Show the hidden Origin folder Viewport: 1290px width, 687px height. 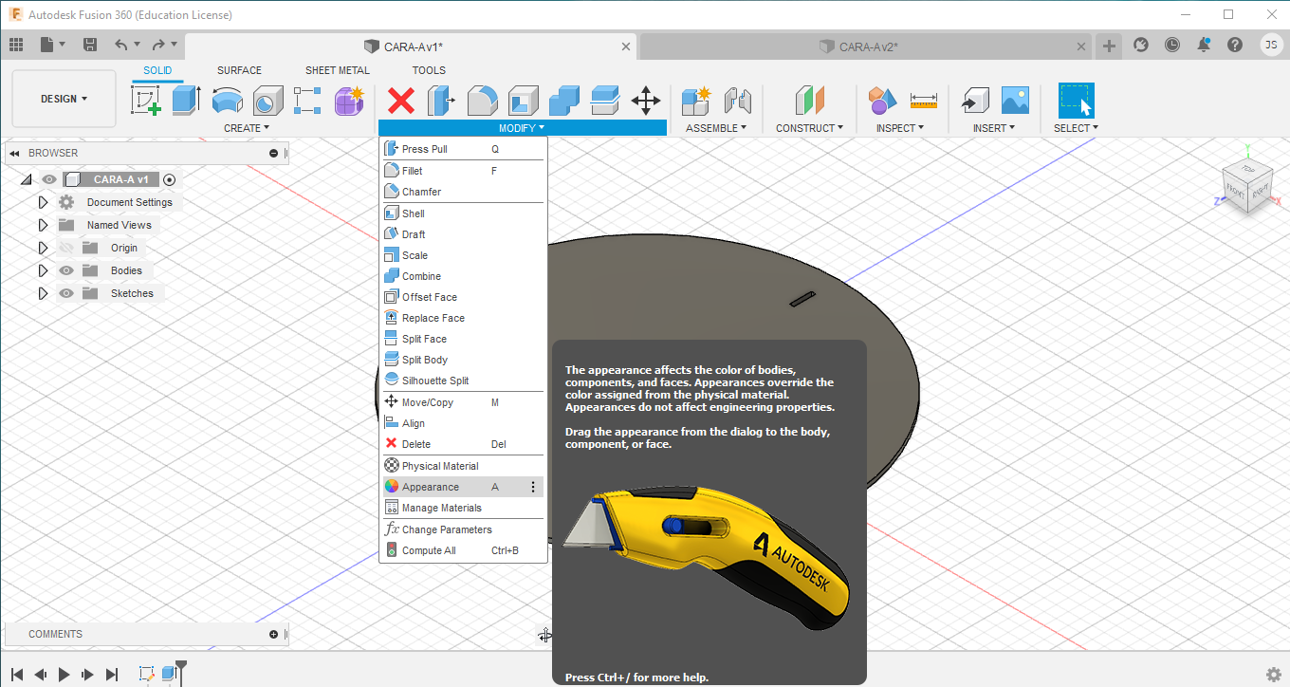tap(66, 248)
